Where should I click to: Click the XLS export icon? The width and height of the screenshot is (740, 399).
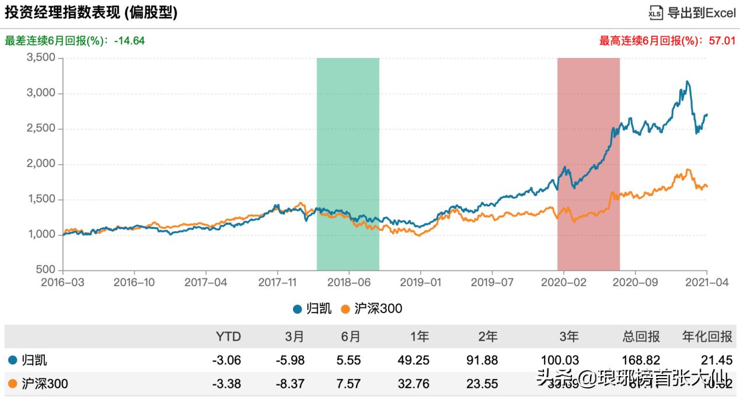pyautogui.click(x=657, y=13)
